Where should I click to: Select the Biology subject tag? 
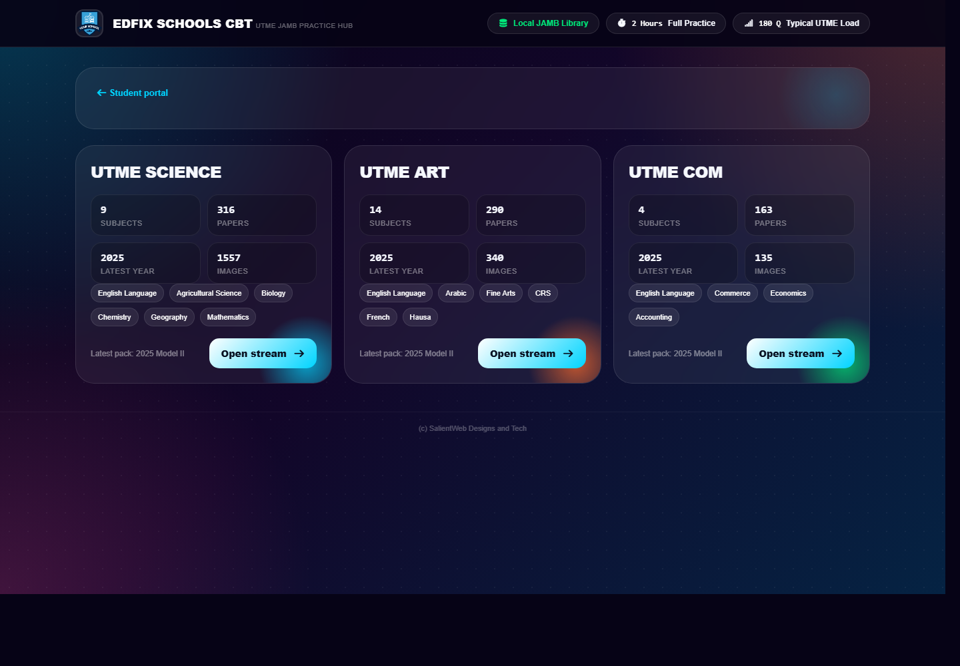click(x=273, y=293)
